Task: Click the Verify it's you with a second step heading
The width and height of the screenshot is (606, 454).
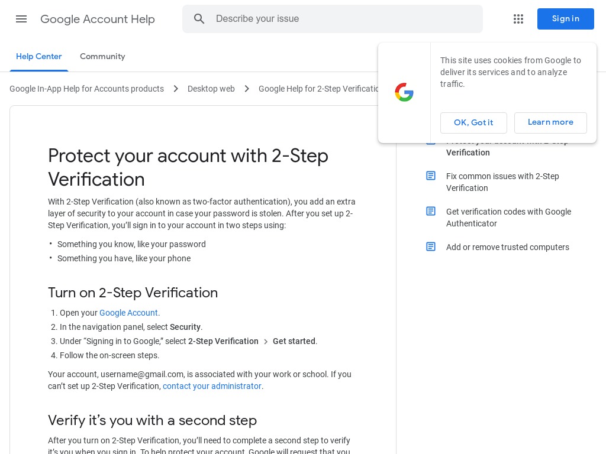Action: [152, 420]
